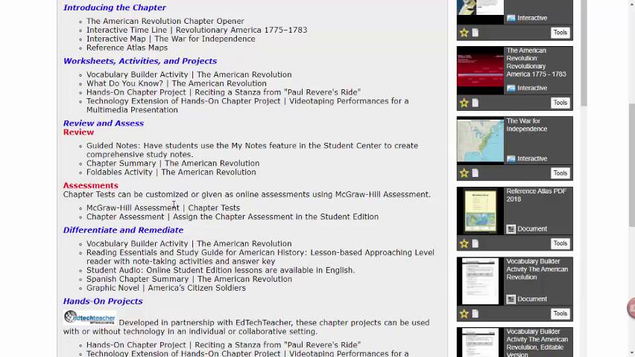Viewport: 635px width, 357px height.
Task: Open Tools menu for Revolutionary America 1775-1783
Action: click(560, 103)
